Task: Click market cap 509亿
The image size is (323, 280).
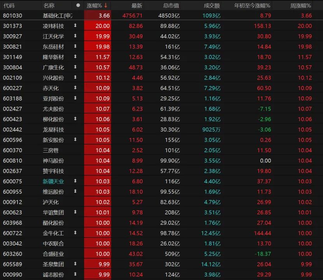Action: pos(172,254)
